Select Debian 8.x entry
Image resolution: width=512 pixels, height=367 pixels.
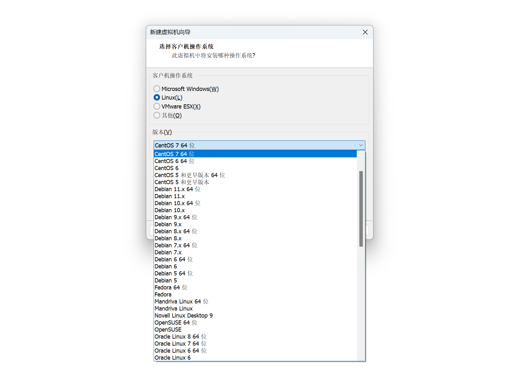255,238
